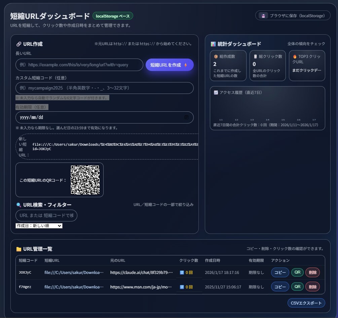Click the 短縮コード column header
Image resolution: width=338 pixels, height=318 pixels.
point(28,260)
